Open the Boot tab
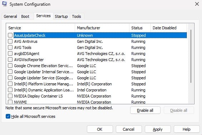 (x=25, y=16)
